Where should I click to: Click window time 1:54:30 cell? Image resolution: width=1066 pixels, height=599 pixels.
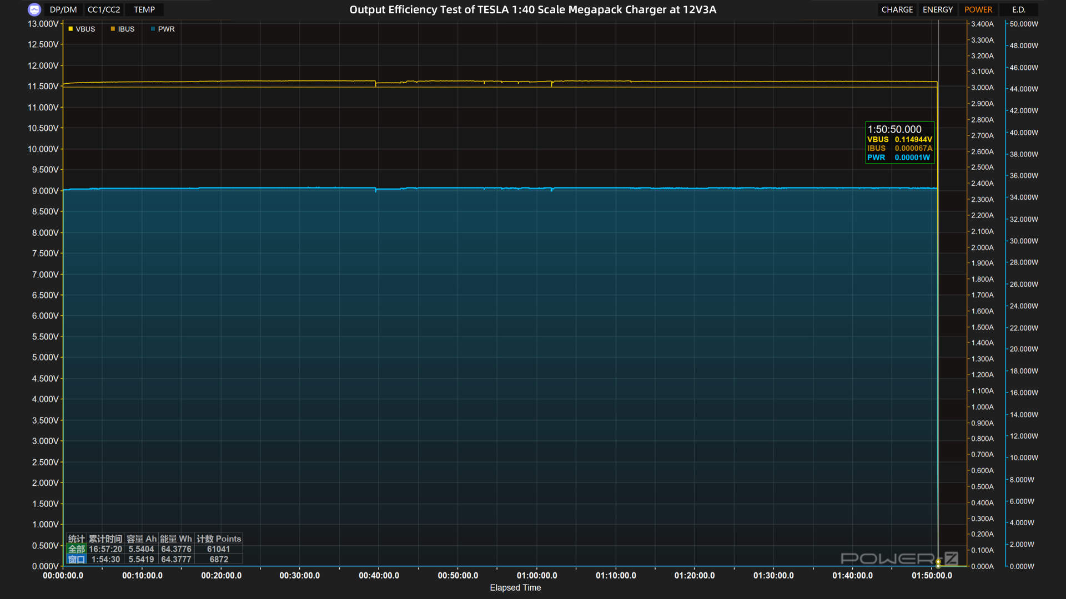(x=105, y=559)
